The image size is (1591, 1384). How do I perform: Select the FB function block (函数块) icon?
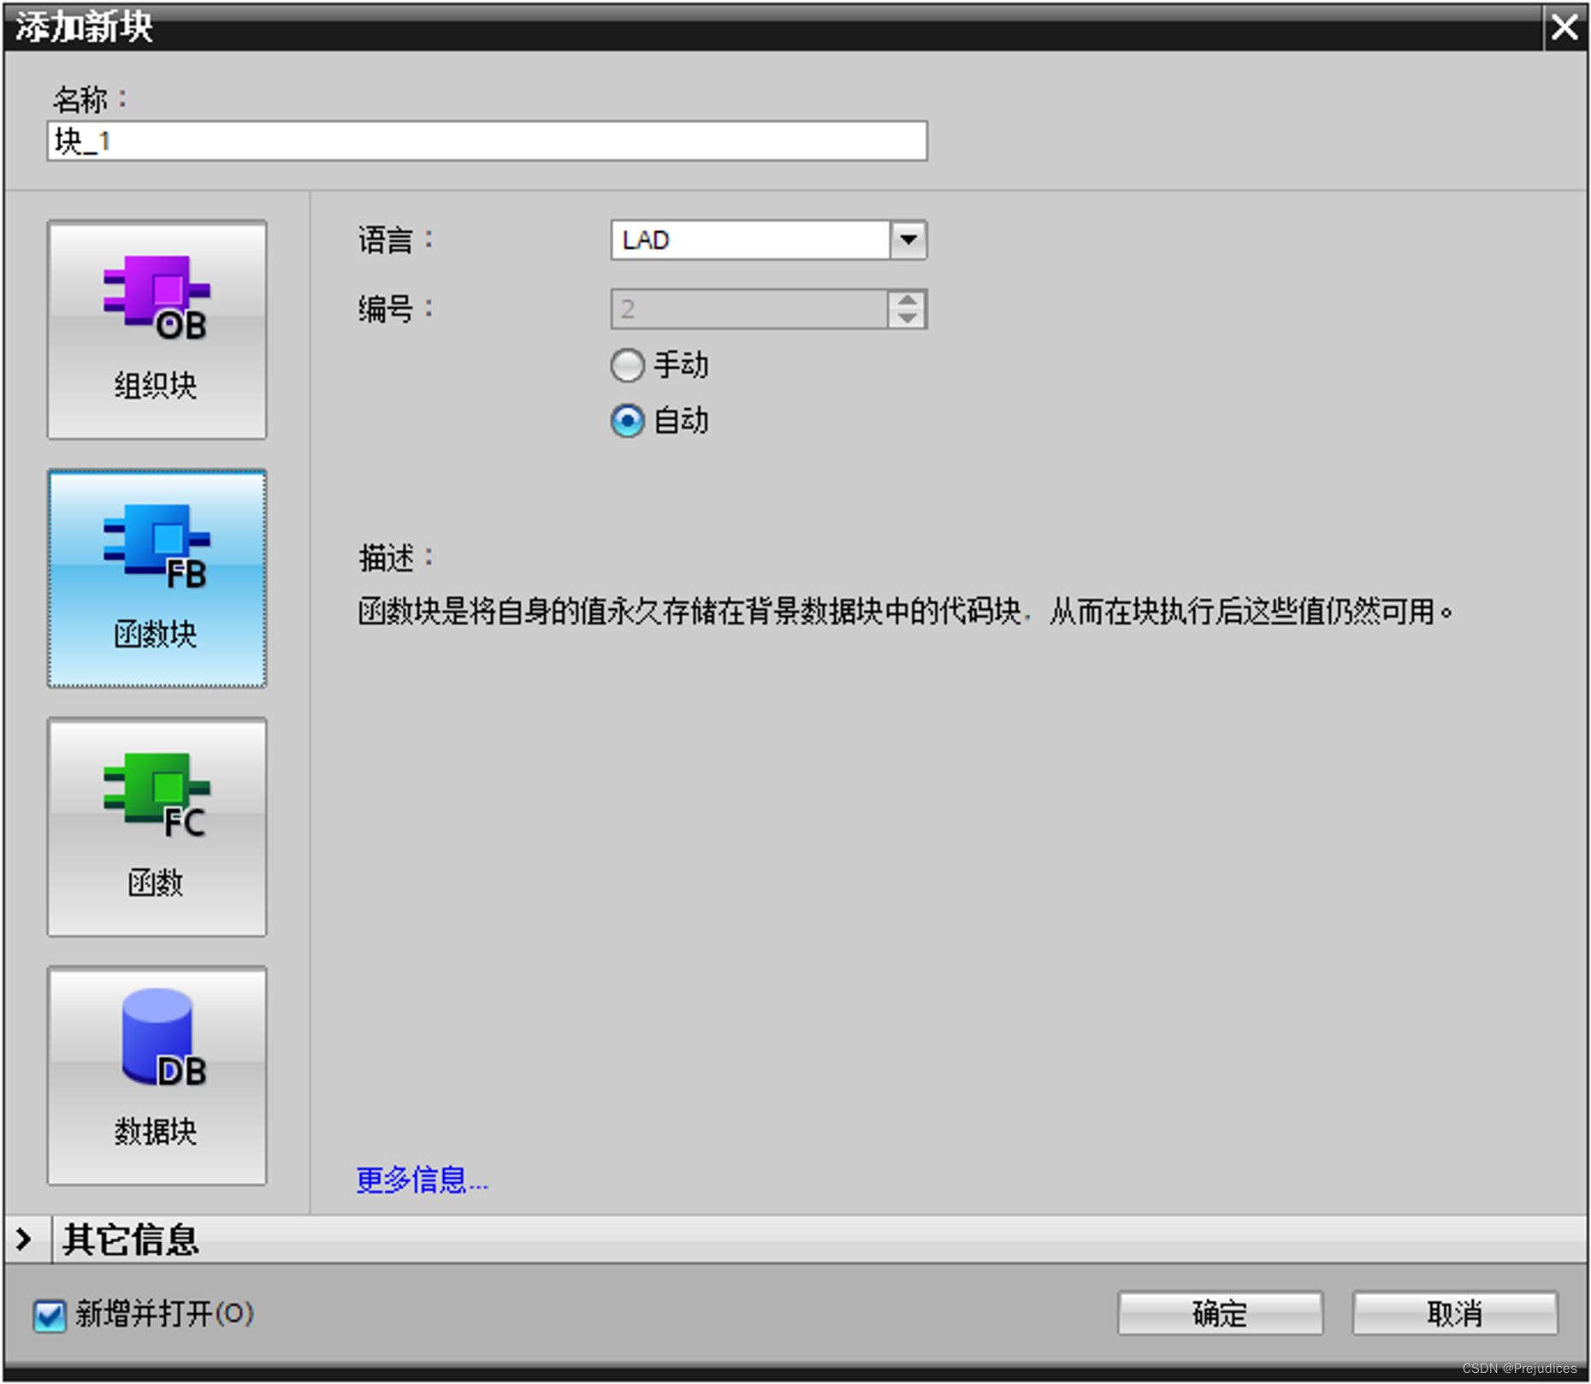click(157, 578)
